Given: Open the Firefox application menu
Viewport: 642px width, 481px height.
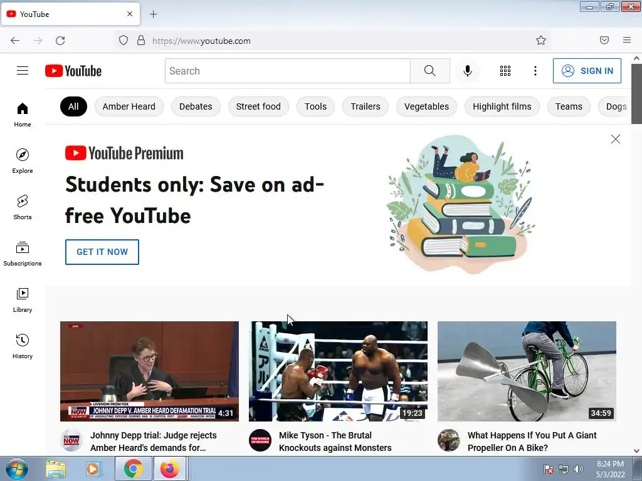Looking at the screenshot, I should point(627,40).
